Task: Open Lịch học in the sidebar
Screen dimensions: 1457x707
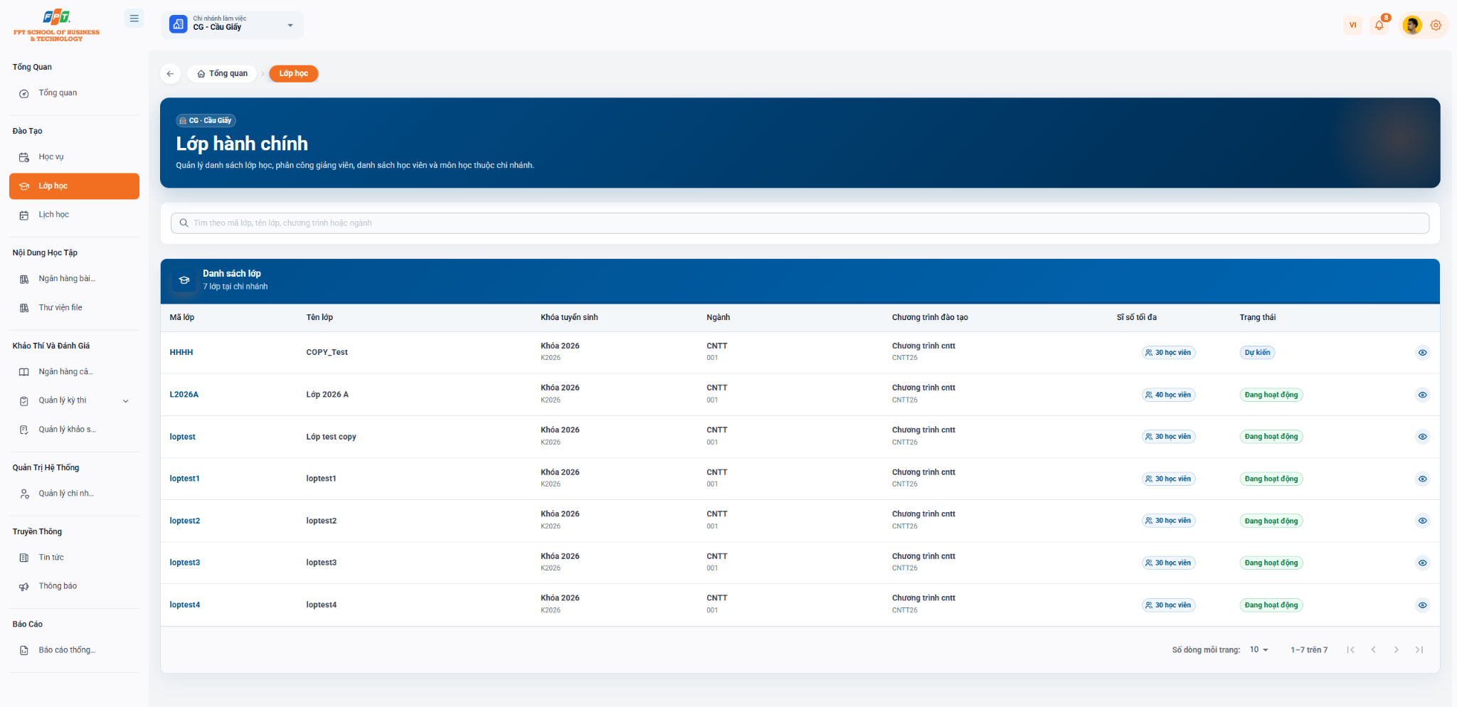Action: (x=74, y=215)
